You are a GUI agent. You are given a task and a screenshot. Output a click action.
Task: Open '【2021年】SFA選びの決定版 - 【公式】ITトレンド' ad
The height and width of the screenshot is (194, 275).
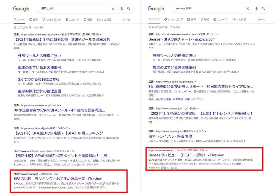[x=200, y=113]
